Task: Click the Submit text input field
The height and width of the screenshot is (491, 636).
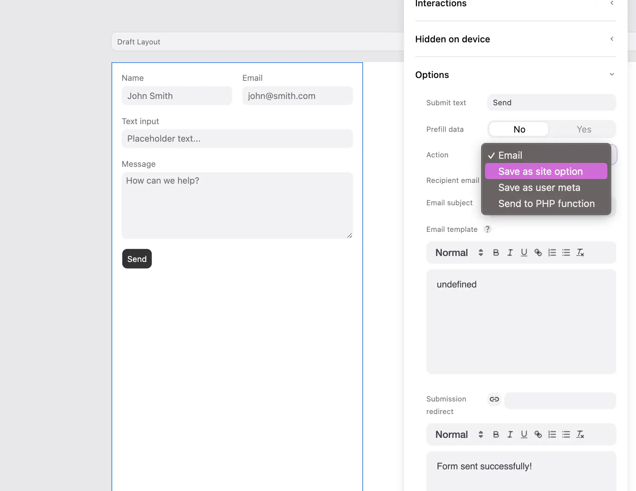Action: 551,102
